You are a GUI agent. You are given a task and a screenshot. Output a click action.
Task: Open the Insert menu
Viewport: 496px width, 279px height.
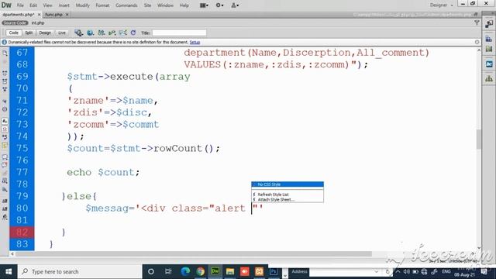(64, 5)
